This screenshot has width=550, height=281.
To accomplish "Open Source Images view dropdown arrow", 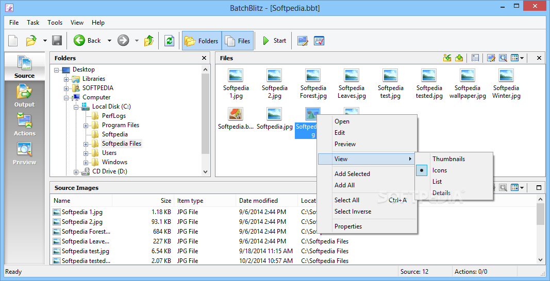I will (522, 188).
